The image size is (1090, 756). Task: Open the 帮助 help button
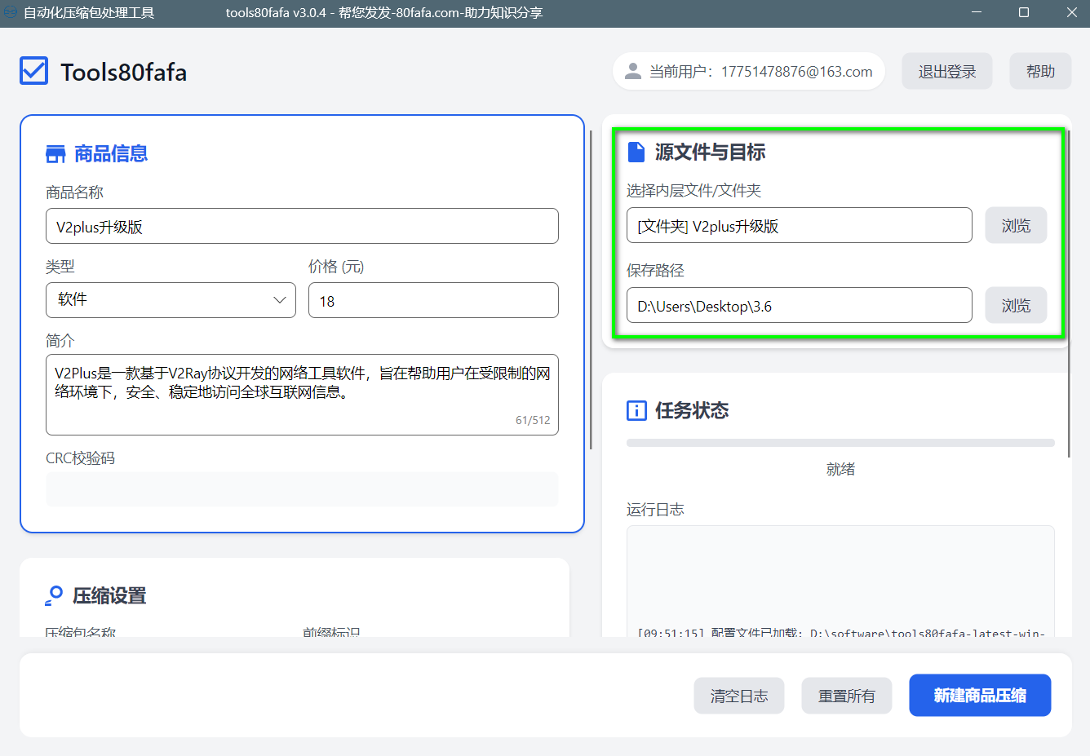1039,72
